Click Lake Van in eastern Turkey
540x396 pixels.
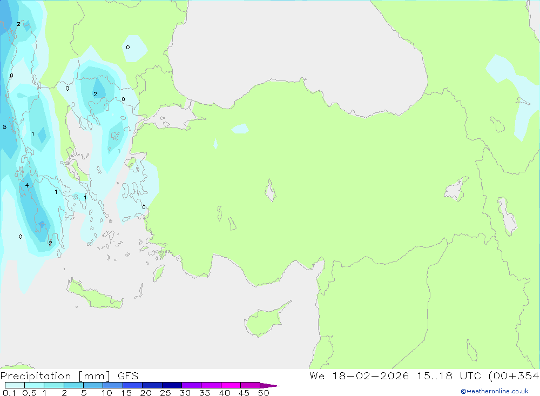456,189
